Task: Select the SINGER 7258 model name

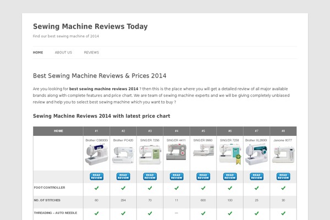Action: (x=229, y=140)
